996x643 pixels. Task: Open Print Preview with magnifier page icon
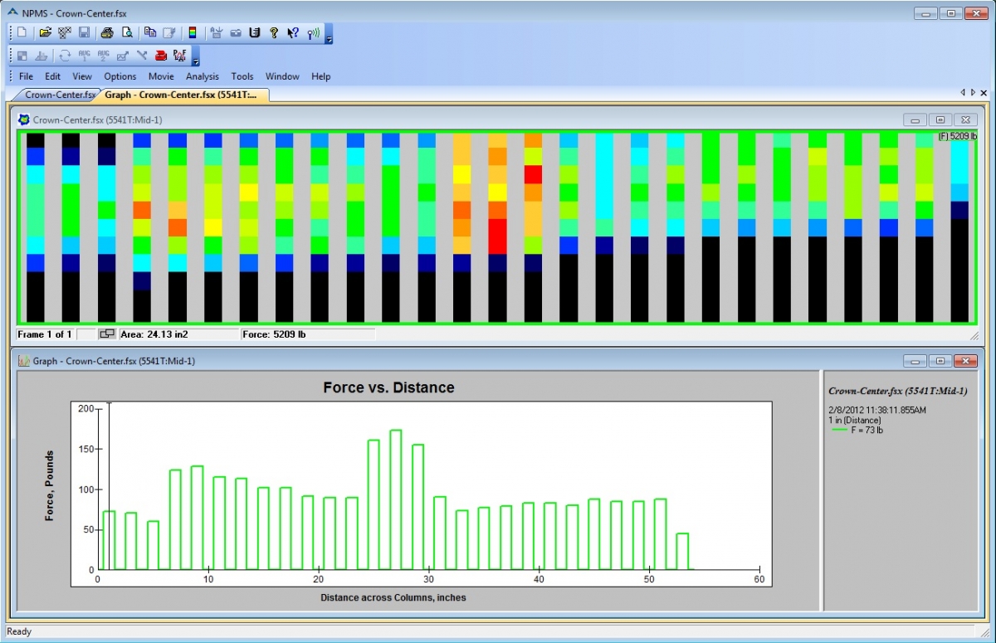coord(127,33)
